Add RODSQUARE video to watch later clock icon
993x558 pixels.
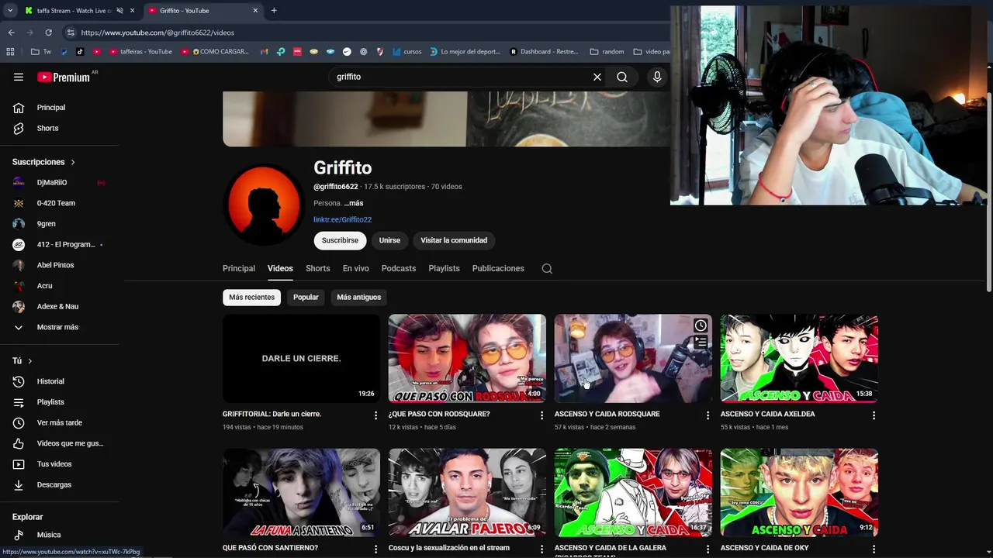(x=701, y=325)
